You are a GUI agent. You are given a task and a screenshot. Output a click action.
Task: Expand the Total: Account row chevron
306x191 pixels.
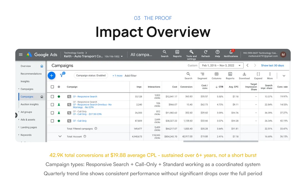(60, 137)
